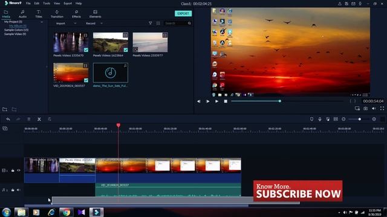Click the timeline zoom in plus icon
Screen dimensions: 387x217
point(374,119)
